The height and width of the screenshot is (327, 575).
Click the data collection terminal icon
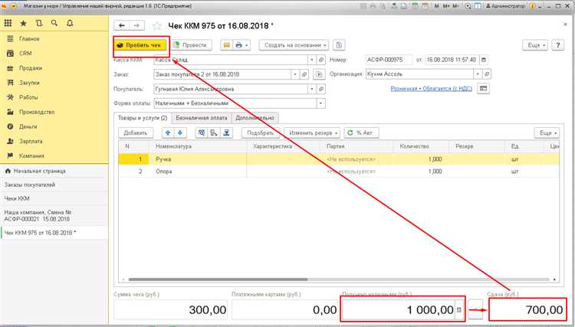click(214, 133)
